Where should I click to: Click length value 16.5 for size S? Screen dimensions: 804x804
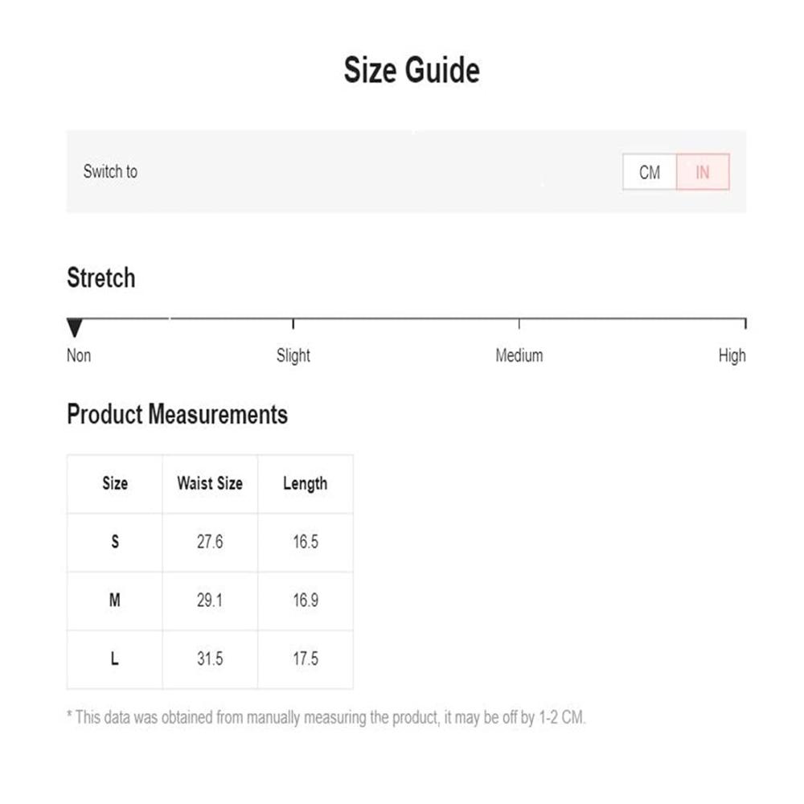click(306, 542)
